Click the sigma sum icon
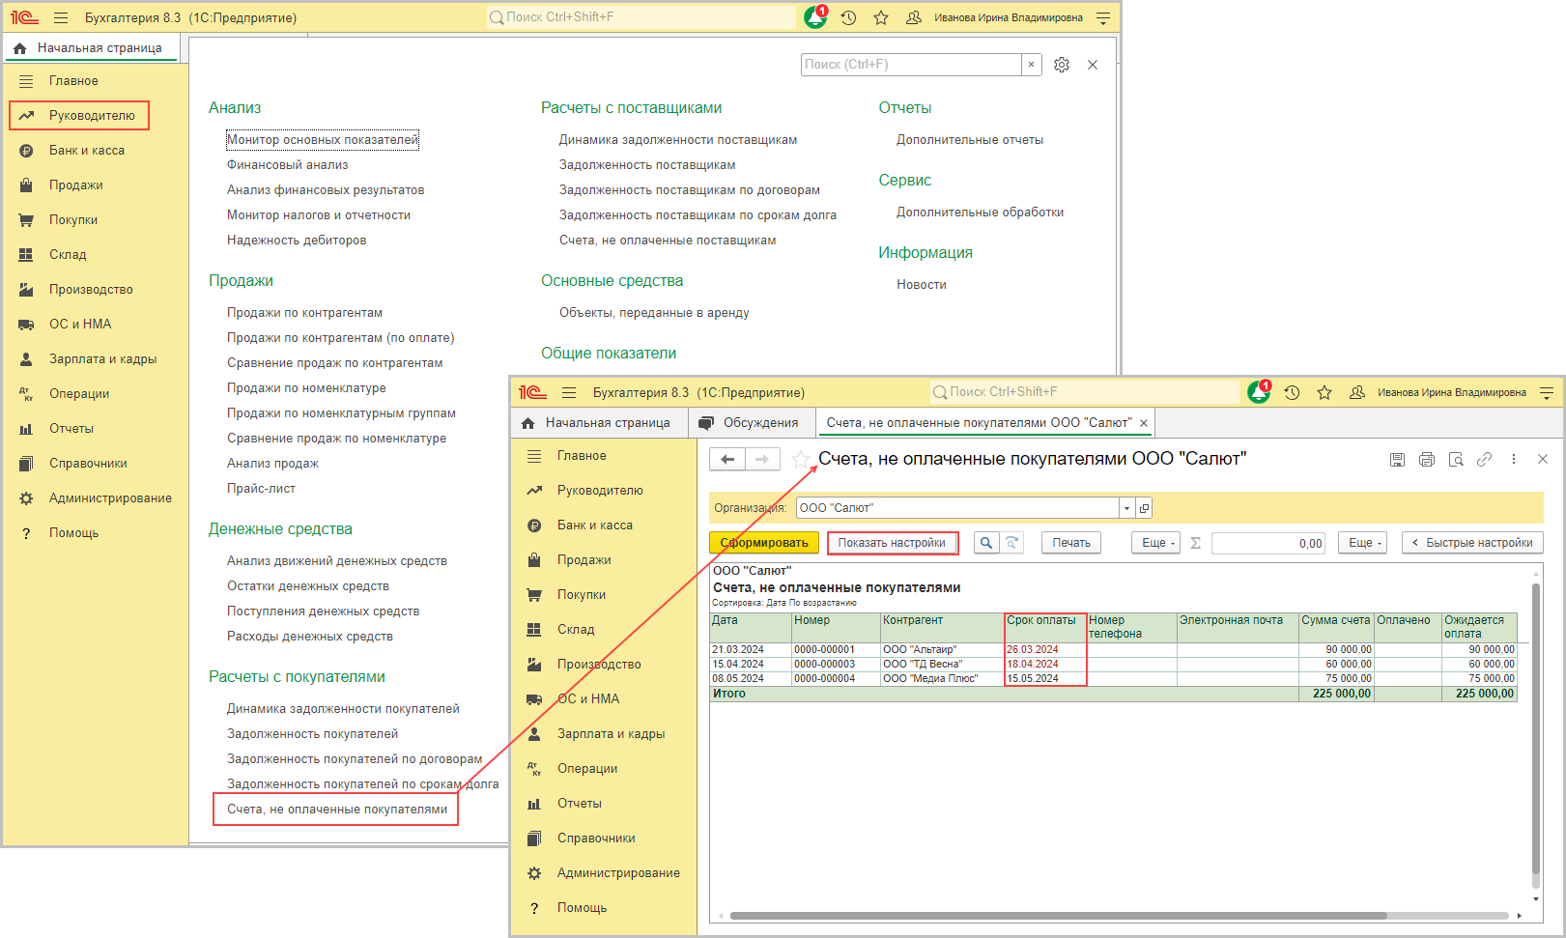Viewport: 1566px width, 938px height. [1195, 543]
